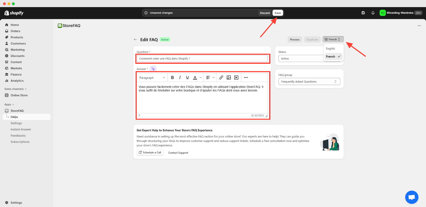The height and width of the screenshot is (207, 426).
Task: Expand the alignment options arrow
Action: (x=214, y=78)
